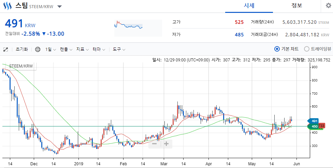Click the blue 491 price tag on axis
333x168 pixels.
coord(313,121)
